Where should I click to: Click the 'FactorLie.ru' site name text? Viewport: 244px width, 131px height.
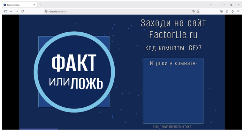pos(173,35)
